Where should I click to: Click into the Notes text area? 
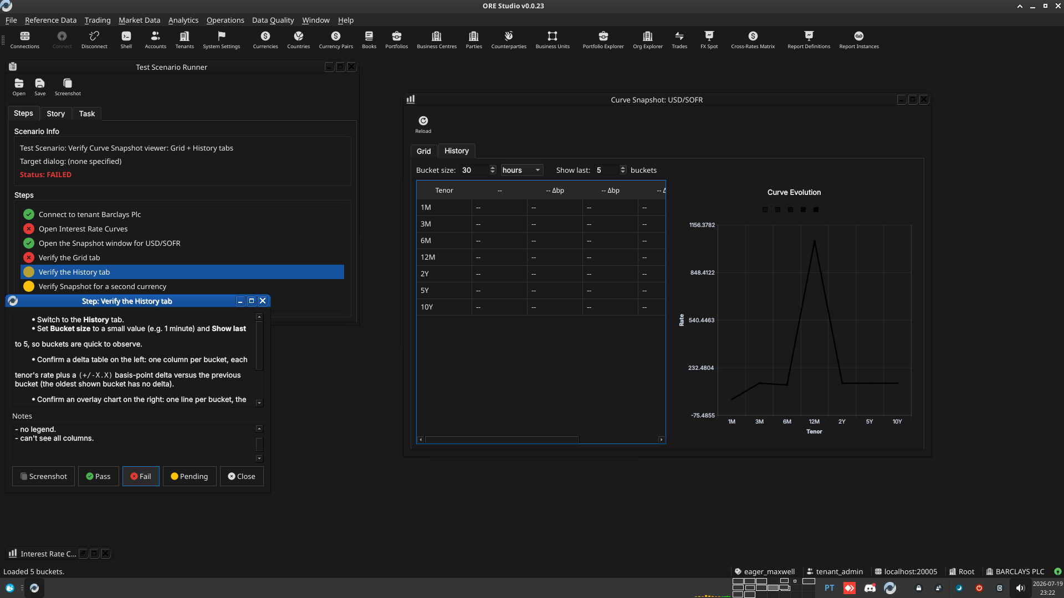(133, 443)
